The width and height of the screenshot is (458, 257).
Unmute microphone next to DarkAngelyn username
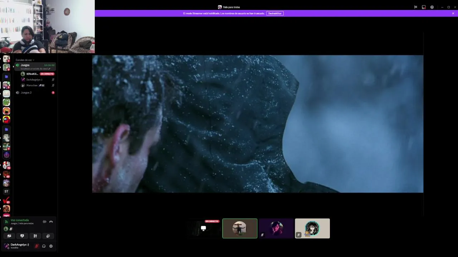click(36, 246)
